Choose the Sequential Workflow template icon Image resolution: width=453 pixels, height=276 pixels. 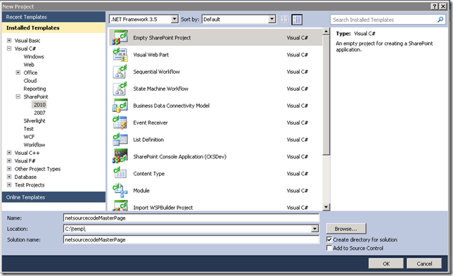point(120,72)
